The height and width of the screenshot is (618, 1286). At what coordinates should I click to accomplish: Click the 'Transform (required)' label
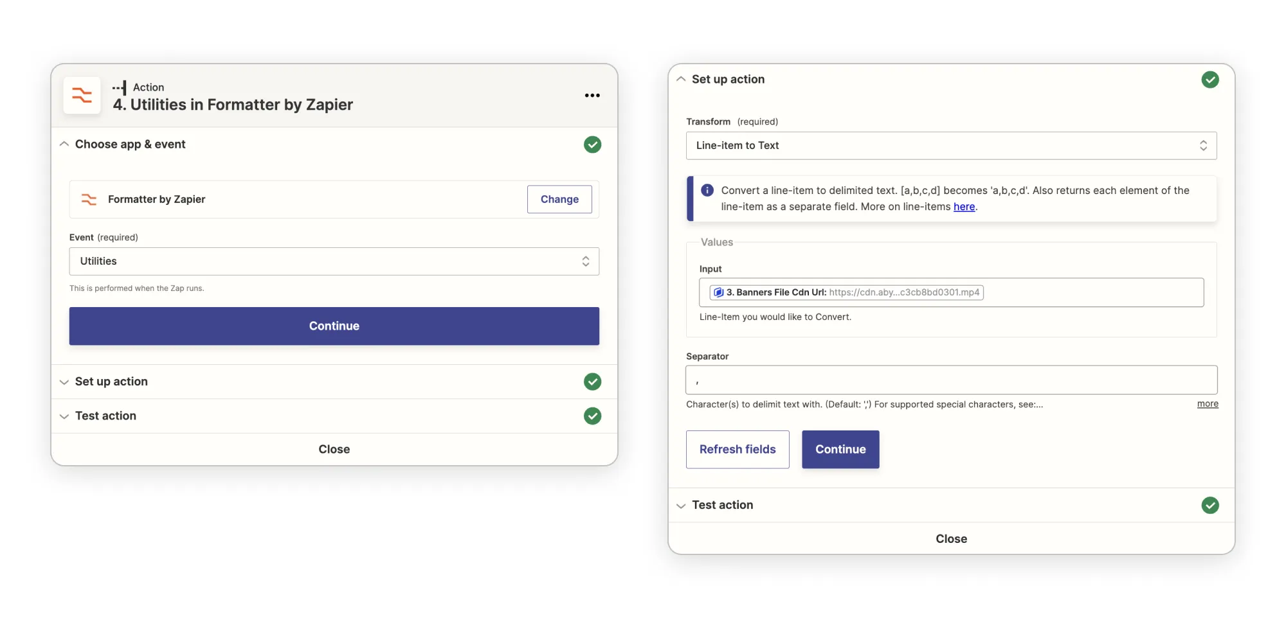pyautogui.click(x=732, y=122)
